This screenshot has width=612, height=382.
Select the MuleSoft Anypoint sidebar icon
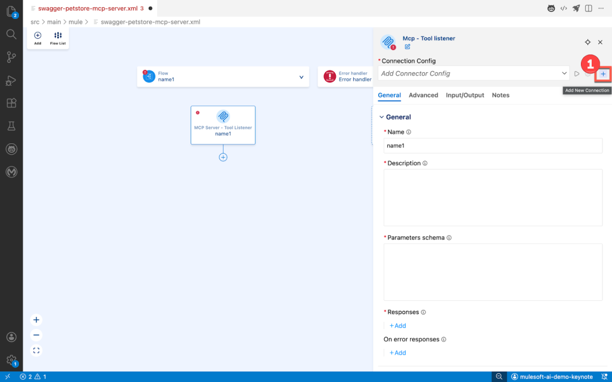point(11,171)
